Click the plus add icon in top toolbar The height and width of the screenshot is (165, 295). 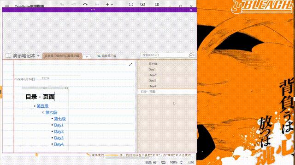point(107,4)
